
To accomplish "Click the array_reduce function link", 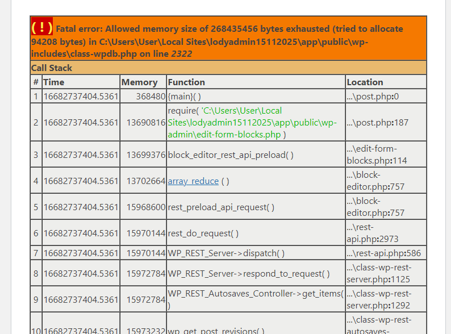I will (x=193, y=181).
